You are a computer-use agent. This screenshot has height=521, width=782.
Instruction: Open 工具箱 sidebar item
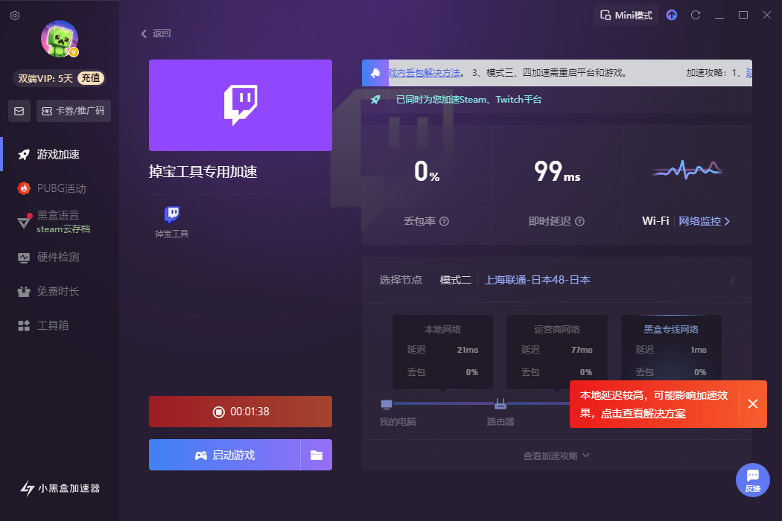coord(53,325)
